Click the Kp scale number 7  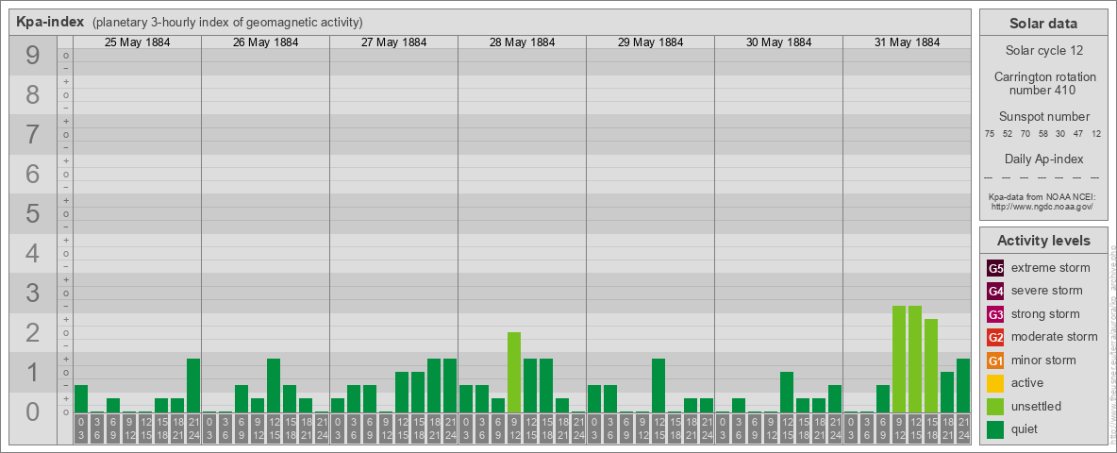(x=33, y=135)
